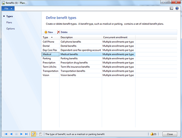This screenshot has width=182, height=138.
Task: Select the Cell Phone type cell
Action: (51, 42)
